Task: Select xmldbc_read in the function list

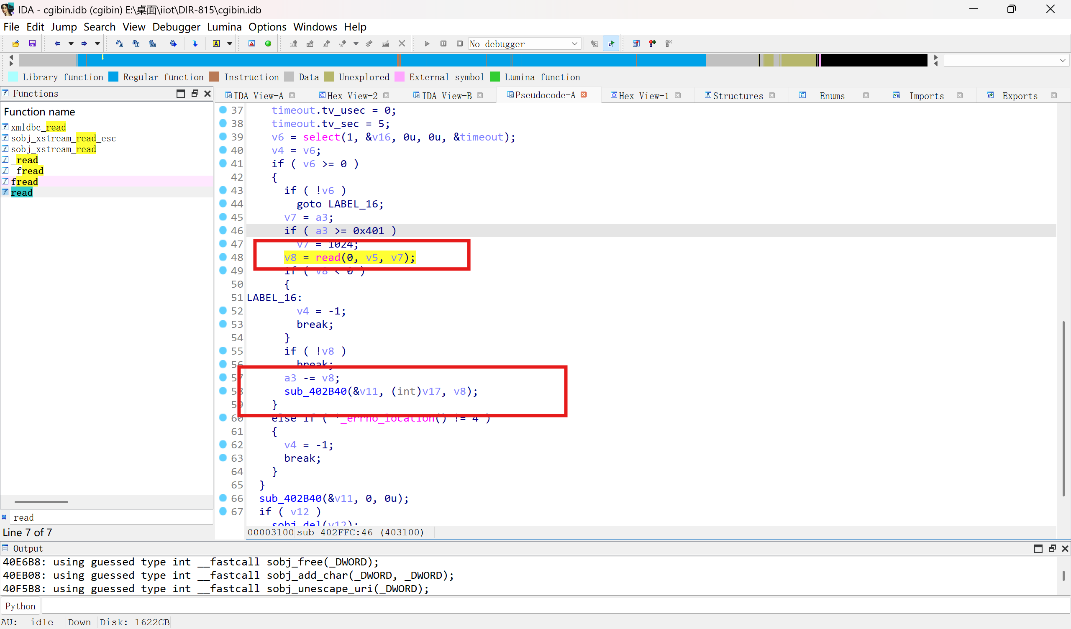Action: [38, 127]
